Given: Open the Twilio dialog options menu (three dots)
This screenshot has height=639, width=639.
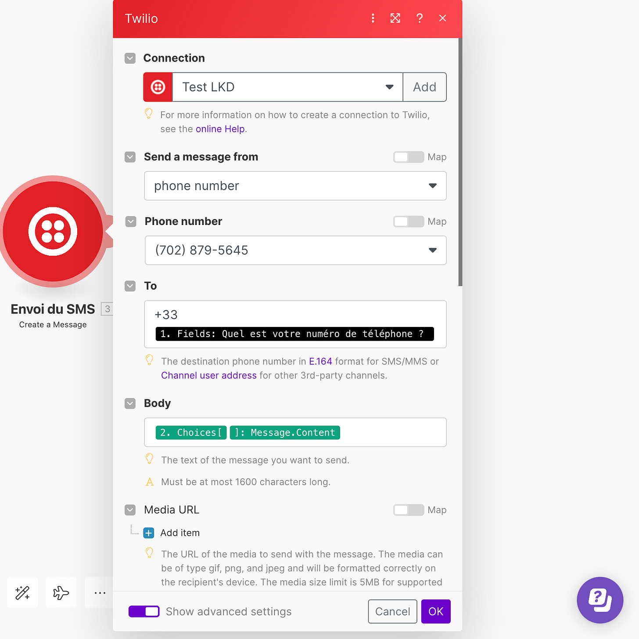Looking at the screenshot, I should [x=373, y=18].
